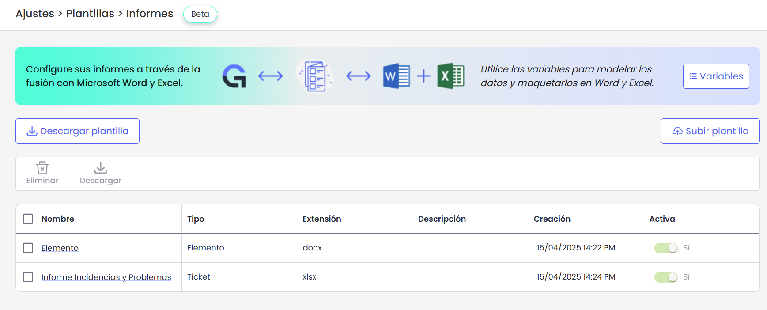Disable the Activa toggle for Elemento
The width and height of the screenshot is (767, 310).
[665, 248]
